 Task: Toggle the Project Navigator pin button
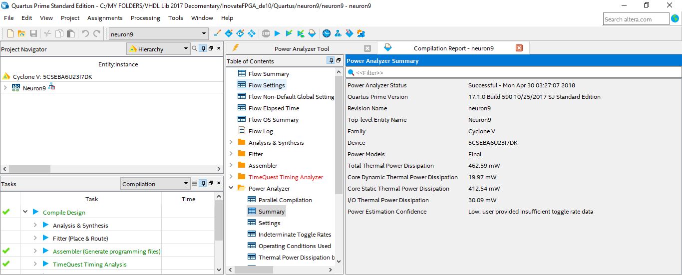(x=203, y=48)
